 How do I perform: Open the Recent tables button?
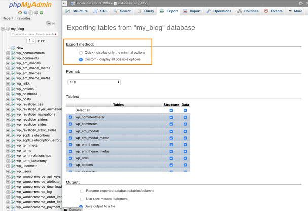[8, 18]
